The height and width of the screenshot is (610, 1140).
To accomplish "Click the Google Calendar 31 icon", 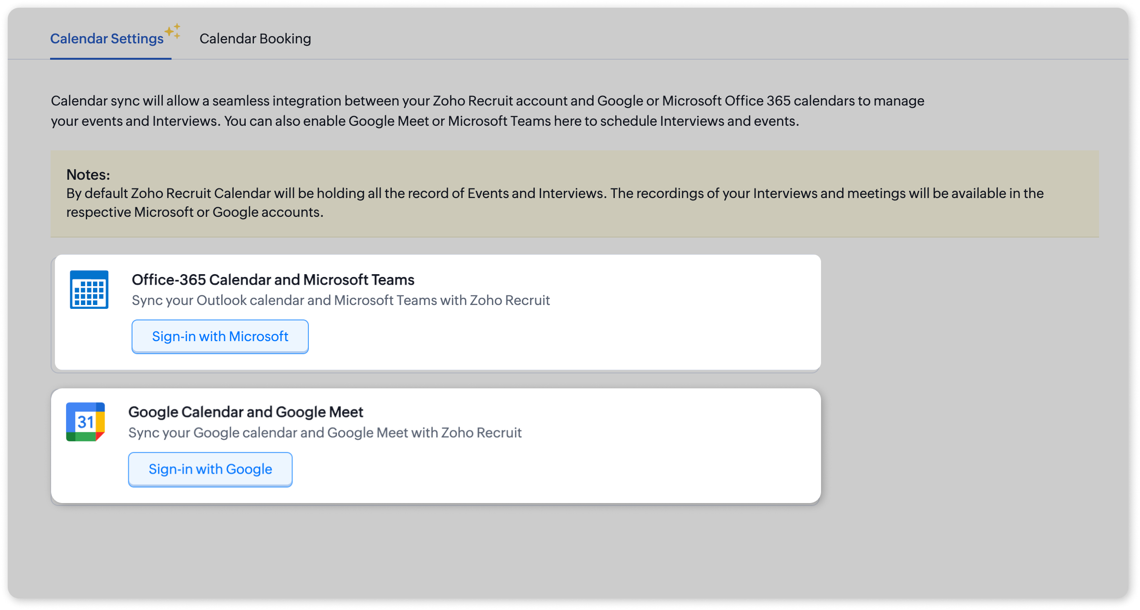I will pos(85,422).
